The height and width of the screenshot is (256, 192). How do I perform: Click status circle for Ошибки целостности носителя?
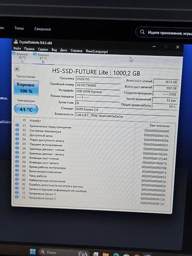coord(17,184)
